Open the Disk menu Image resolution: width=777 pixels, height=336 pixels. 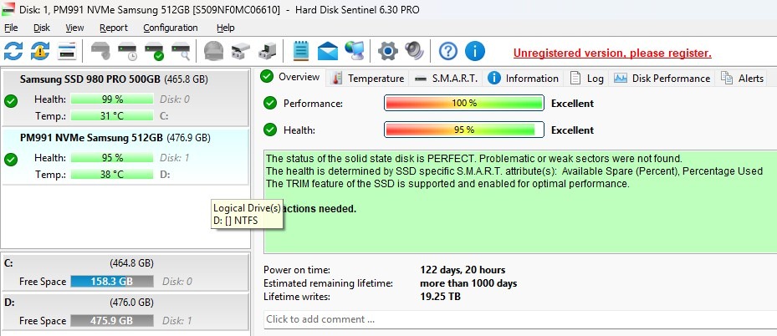pos(42,28)
